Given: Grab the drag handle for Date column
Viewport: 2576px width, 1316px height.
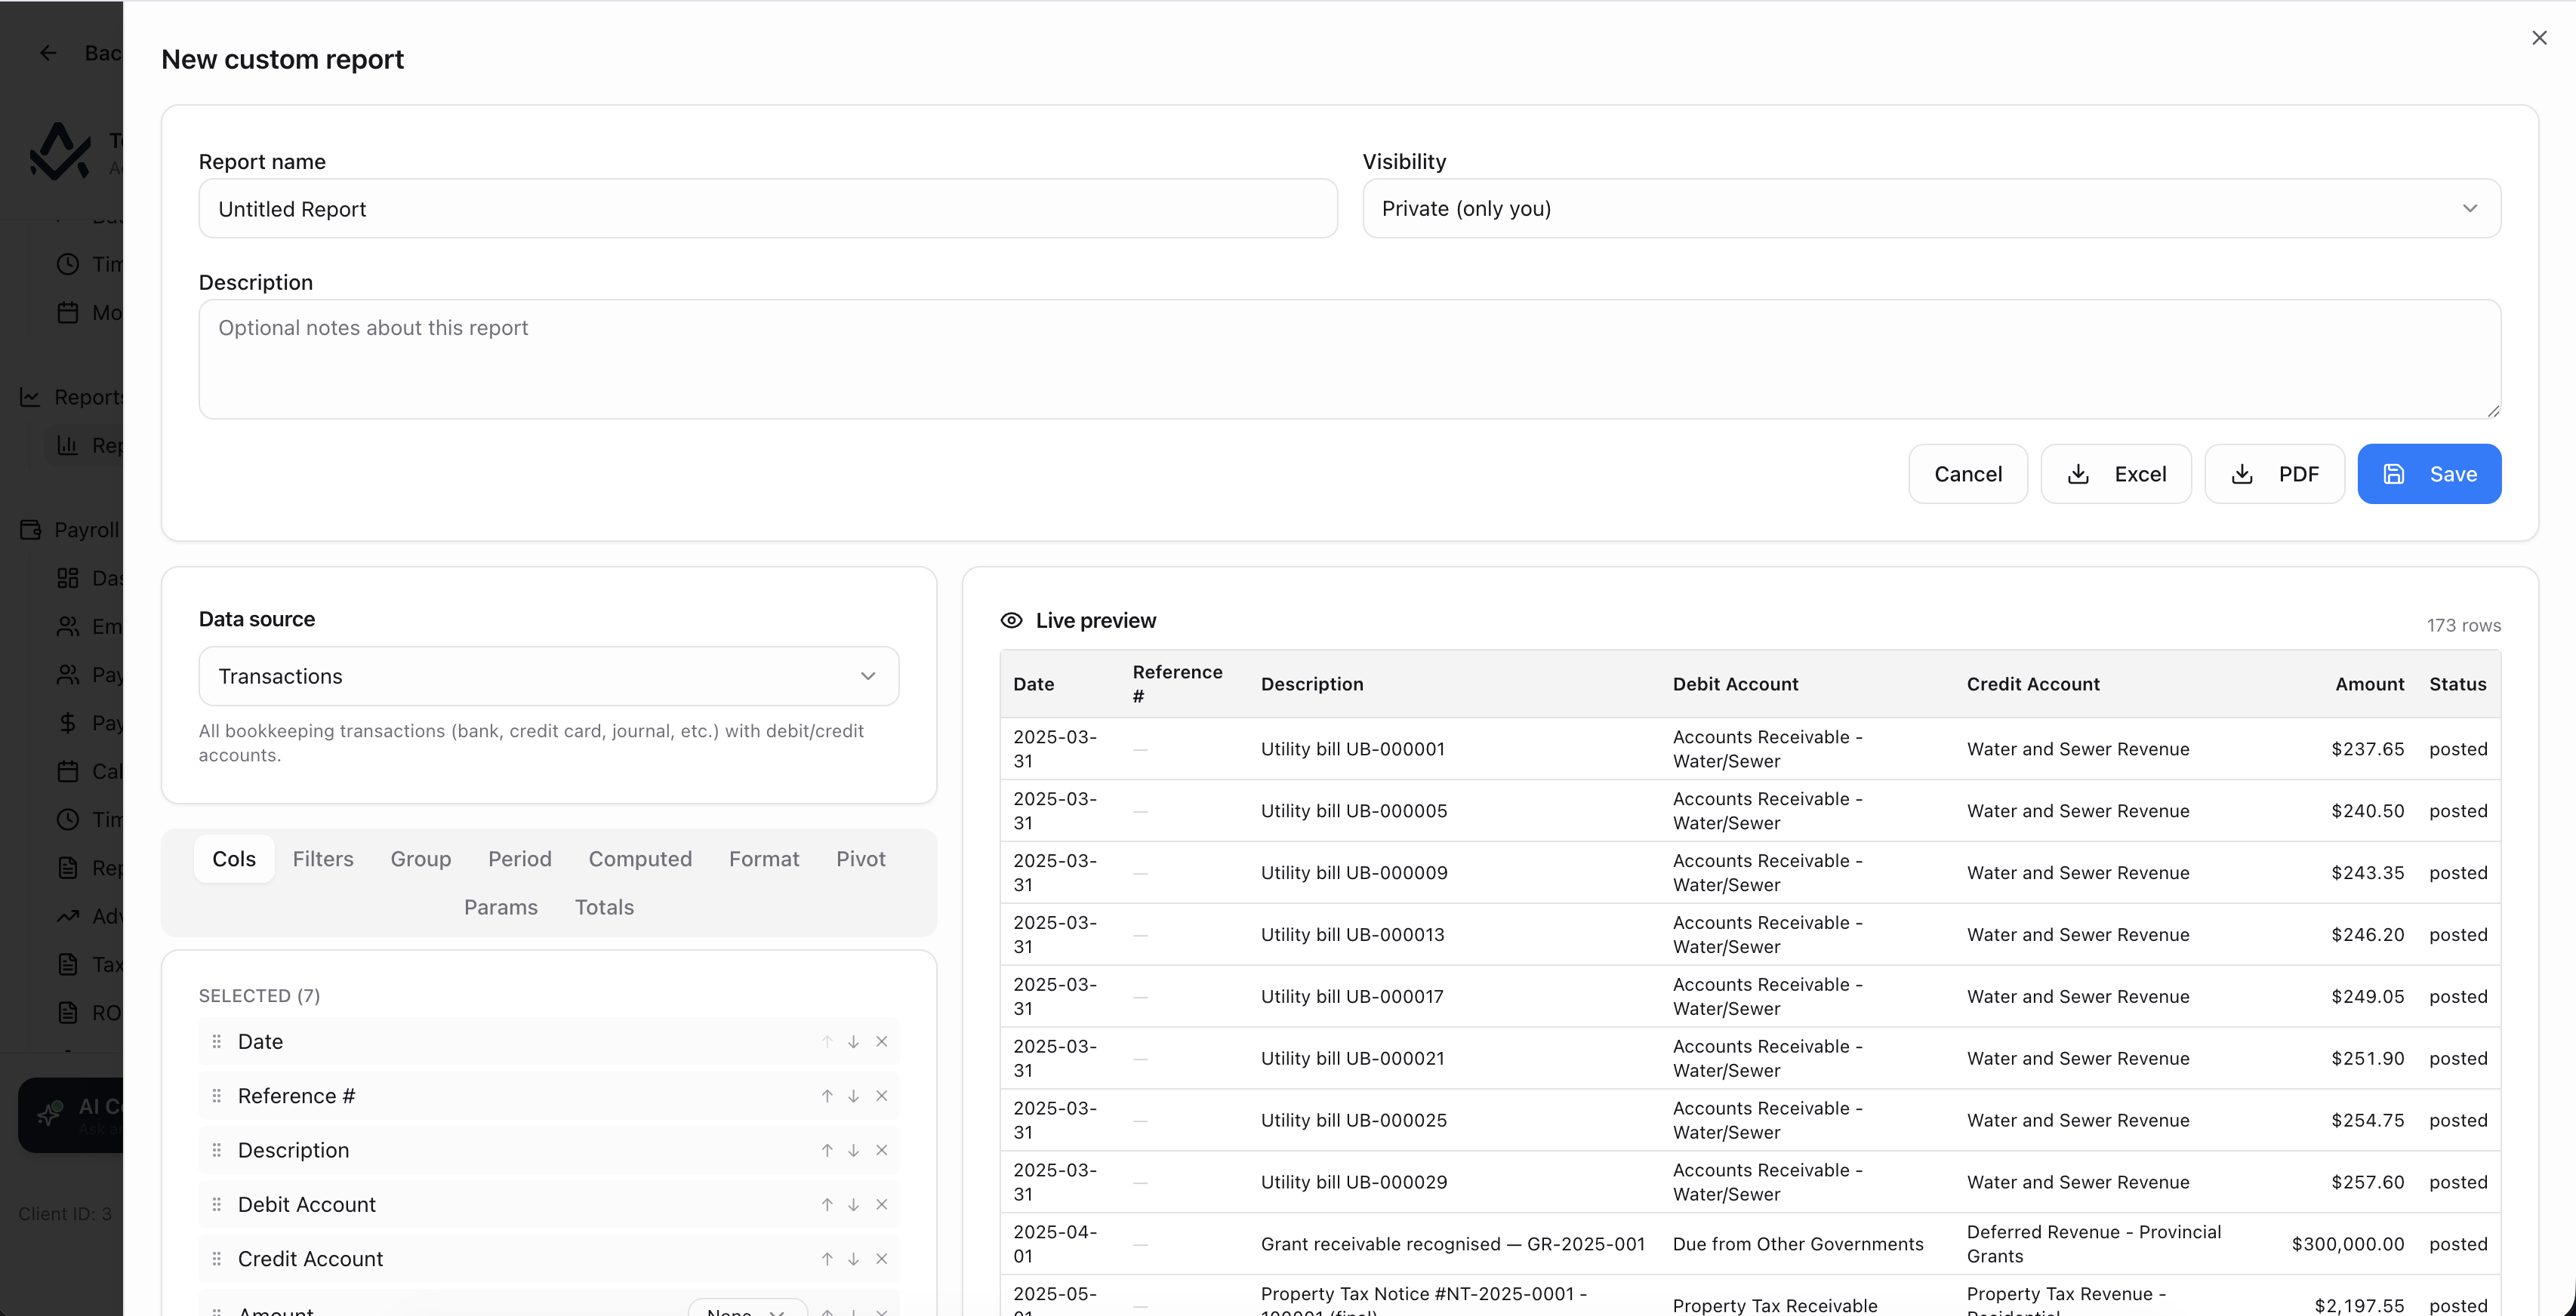Looking at the screenshot, I should [x=217, y=1041].
